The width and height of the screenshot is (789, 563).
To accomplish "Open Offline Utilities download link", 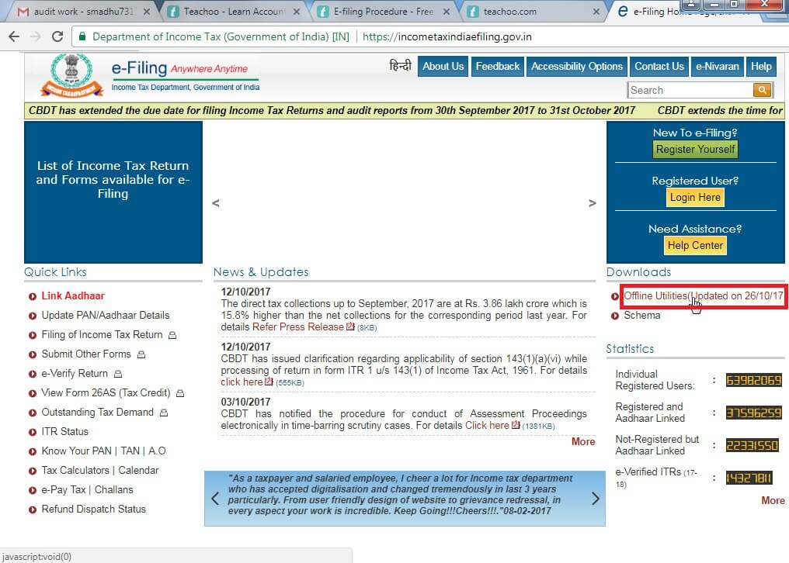I will point(704,295).
